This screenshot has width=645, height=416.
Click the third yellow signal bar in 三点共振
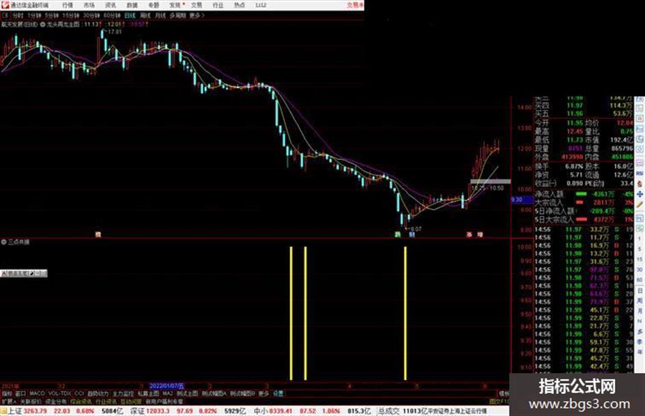(x=405, y=313)
